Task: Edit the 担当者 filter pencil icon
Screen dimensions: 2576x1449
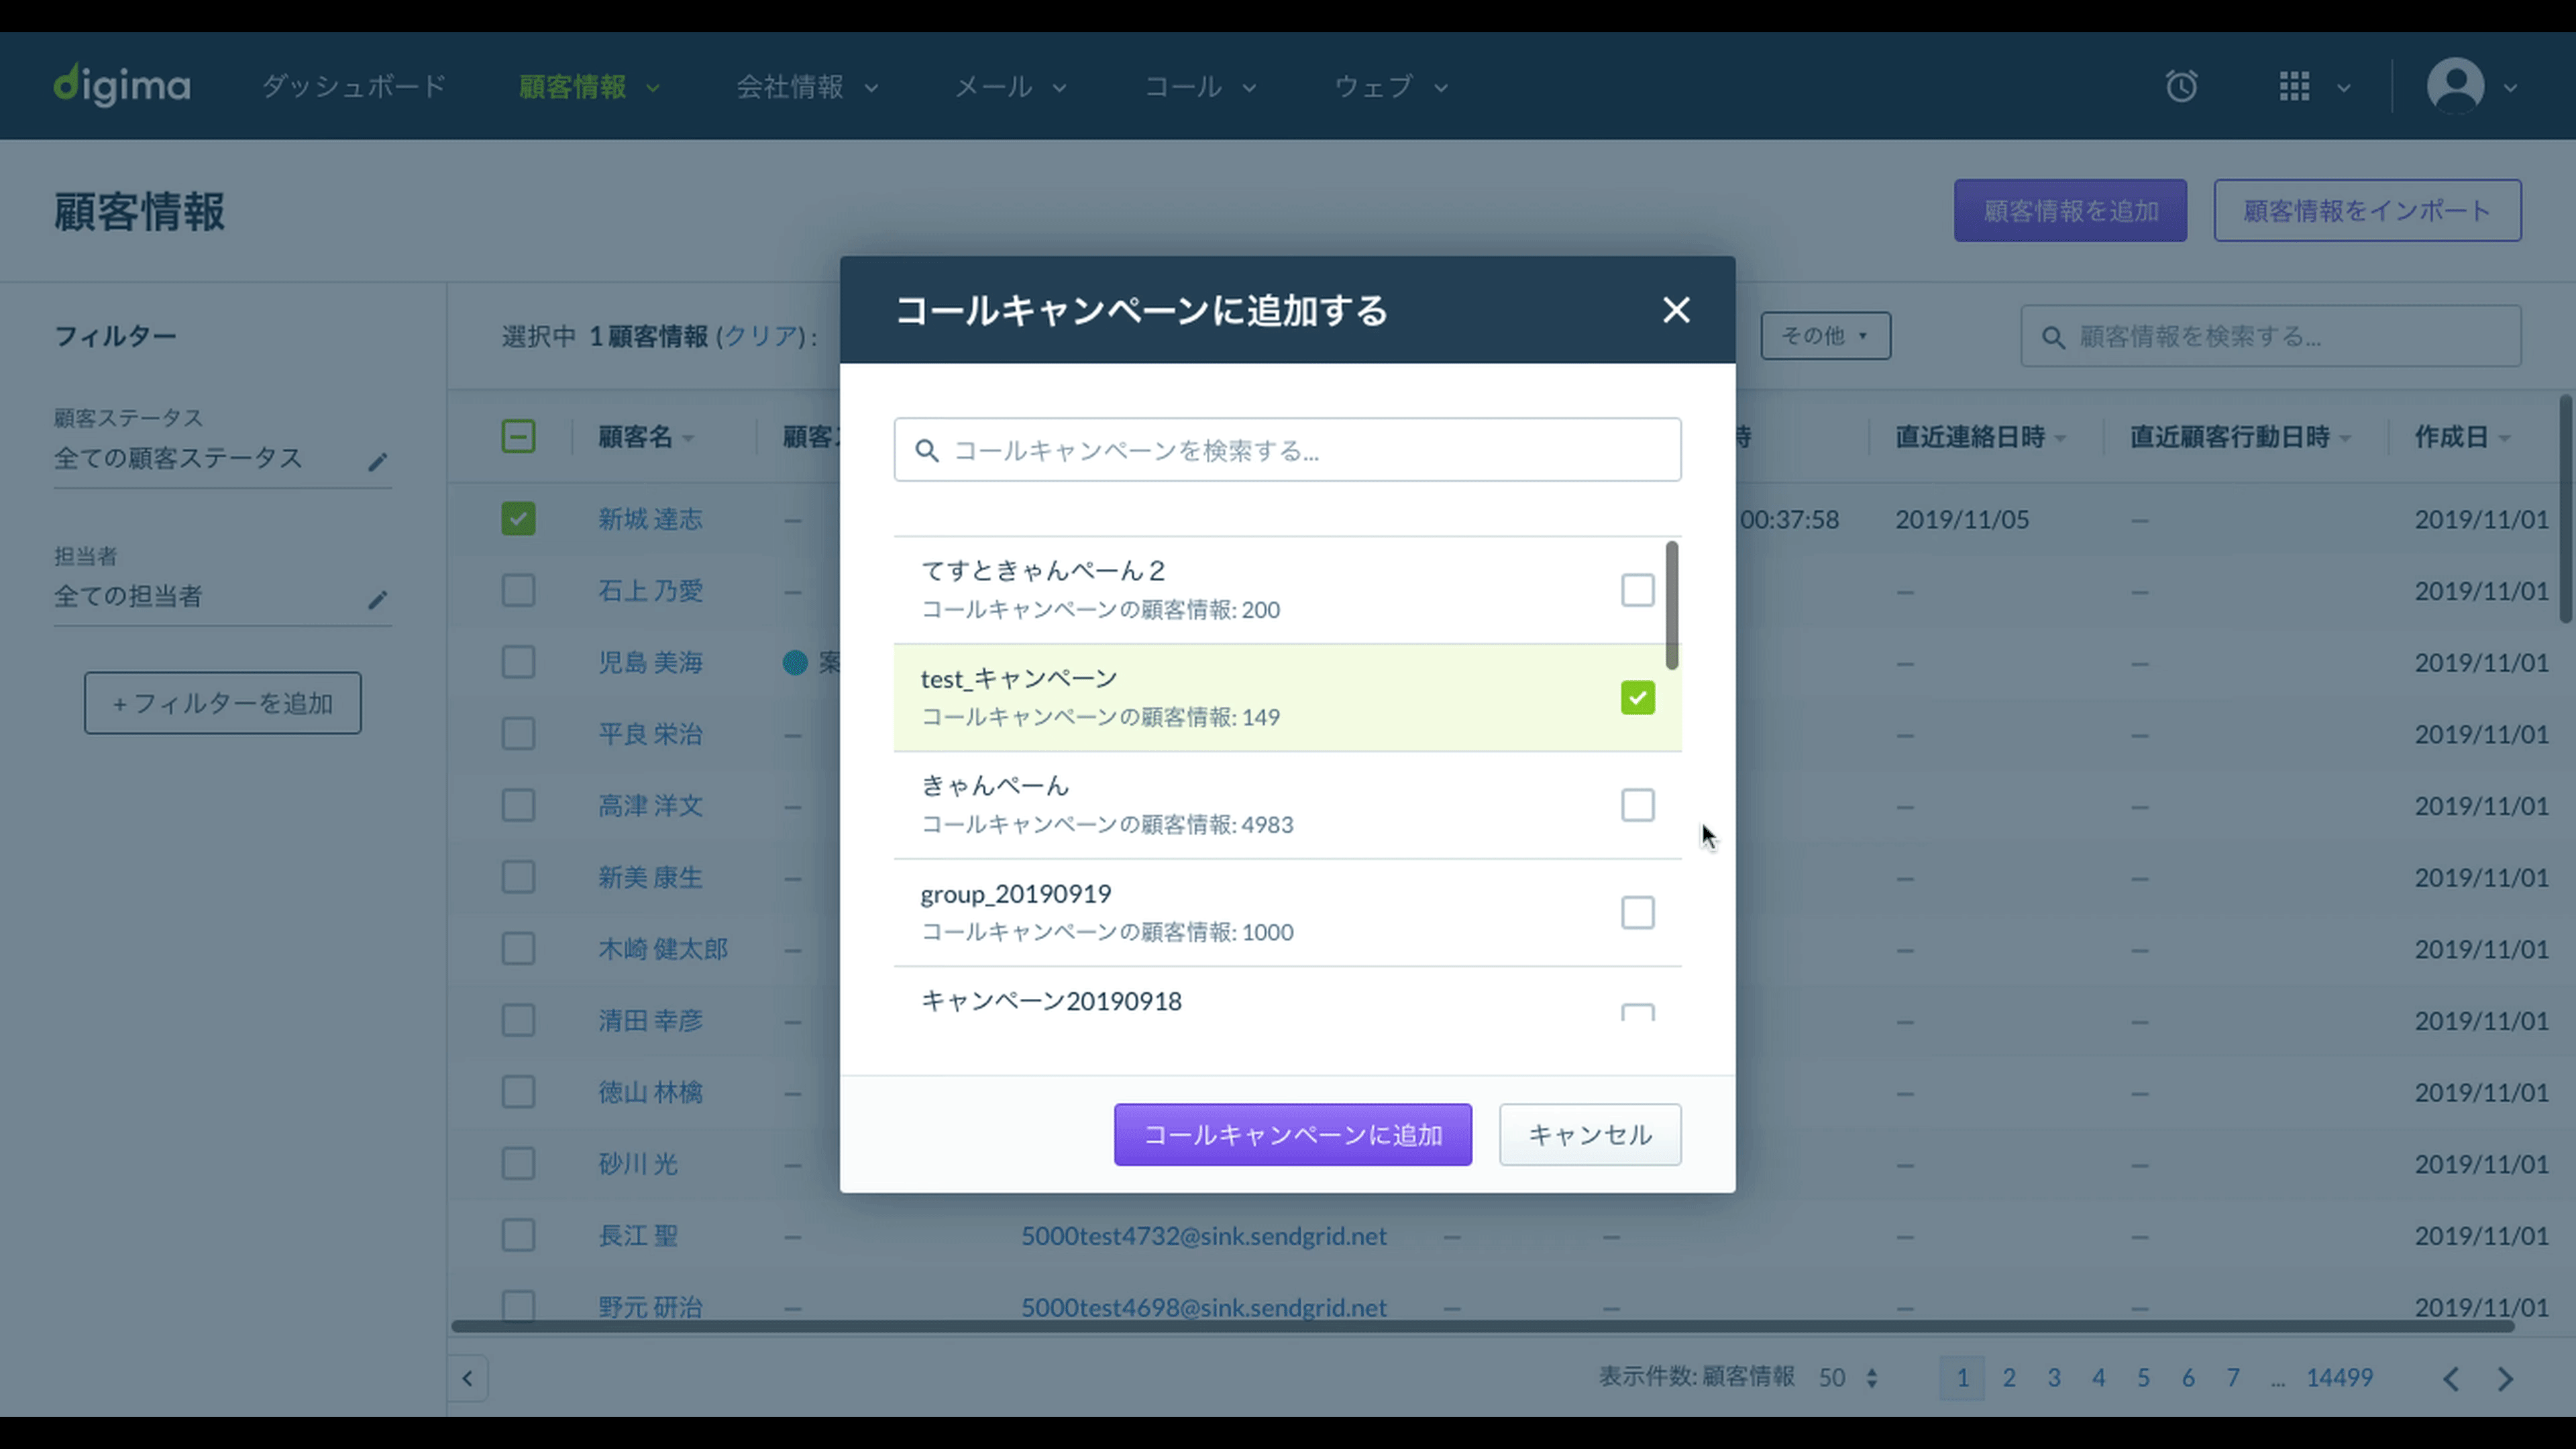Action: [377, 599]
